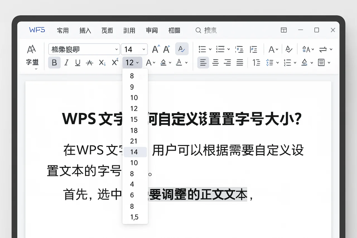Switch to the 插入 ribbon tab
357x238 pixels.
coord(85,31)
